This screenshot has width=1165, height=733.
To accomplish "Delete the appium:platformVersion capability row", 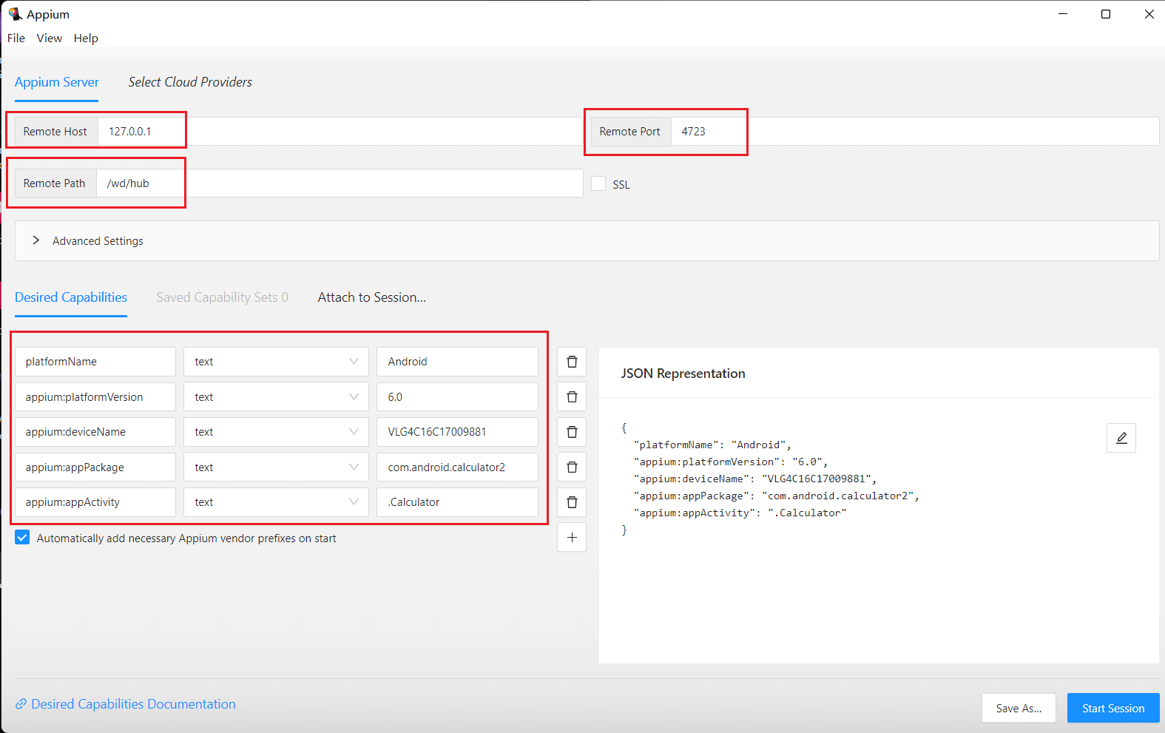I will [x=572, y=397].
